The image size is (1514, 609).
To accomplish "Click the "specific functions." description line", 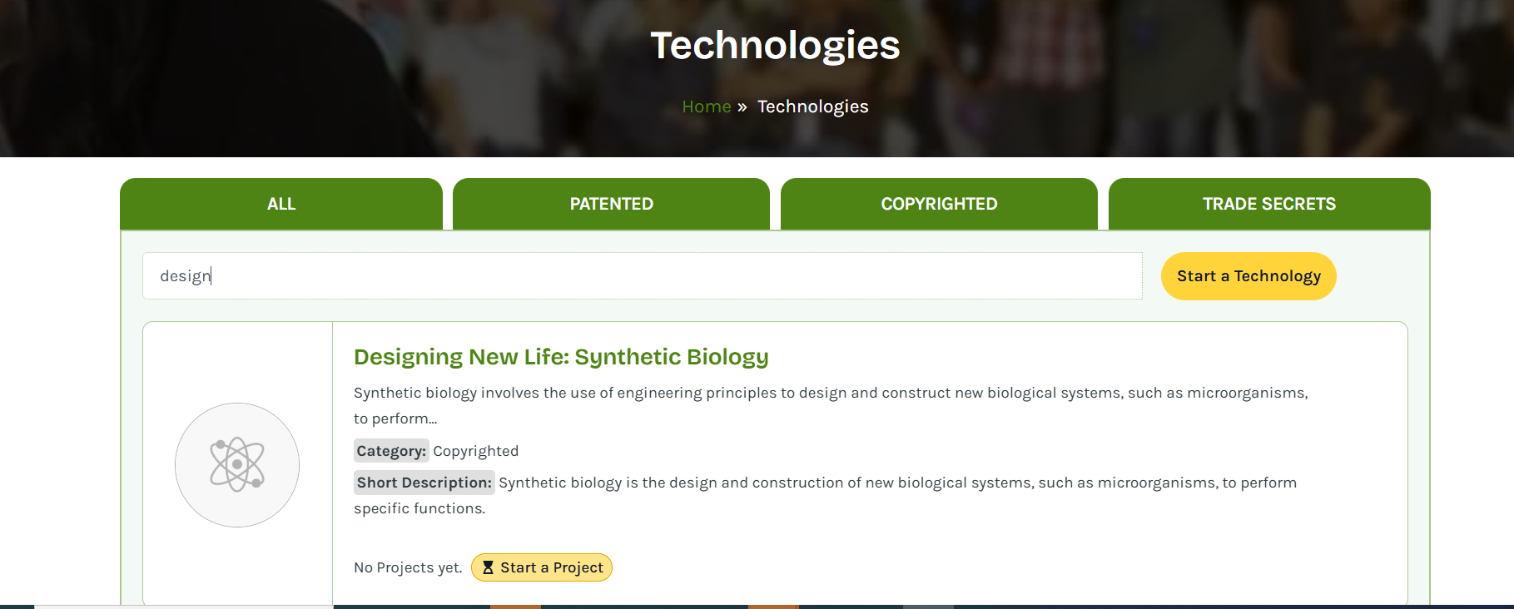I will (x=419, y=508).
